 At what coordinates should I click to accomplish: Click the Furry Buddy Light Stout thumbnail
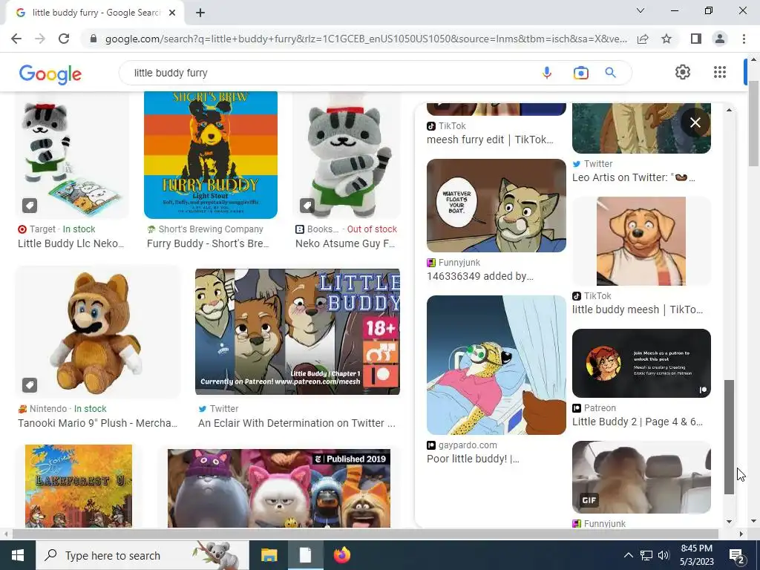tap(210, 154)
